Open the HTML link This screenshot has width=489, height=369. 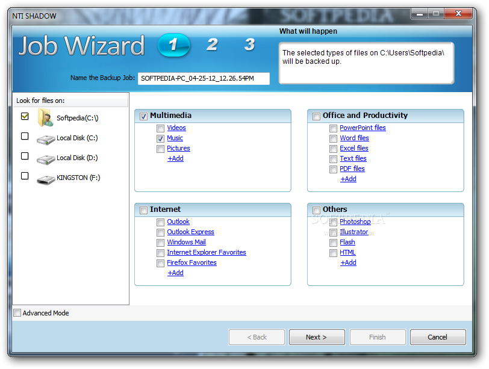tap(347, 252)
